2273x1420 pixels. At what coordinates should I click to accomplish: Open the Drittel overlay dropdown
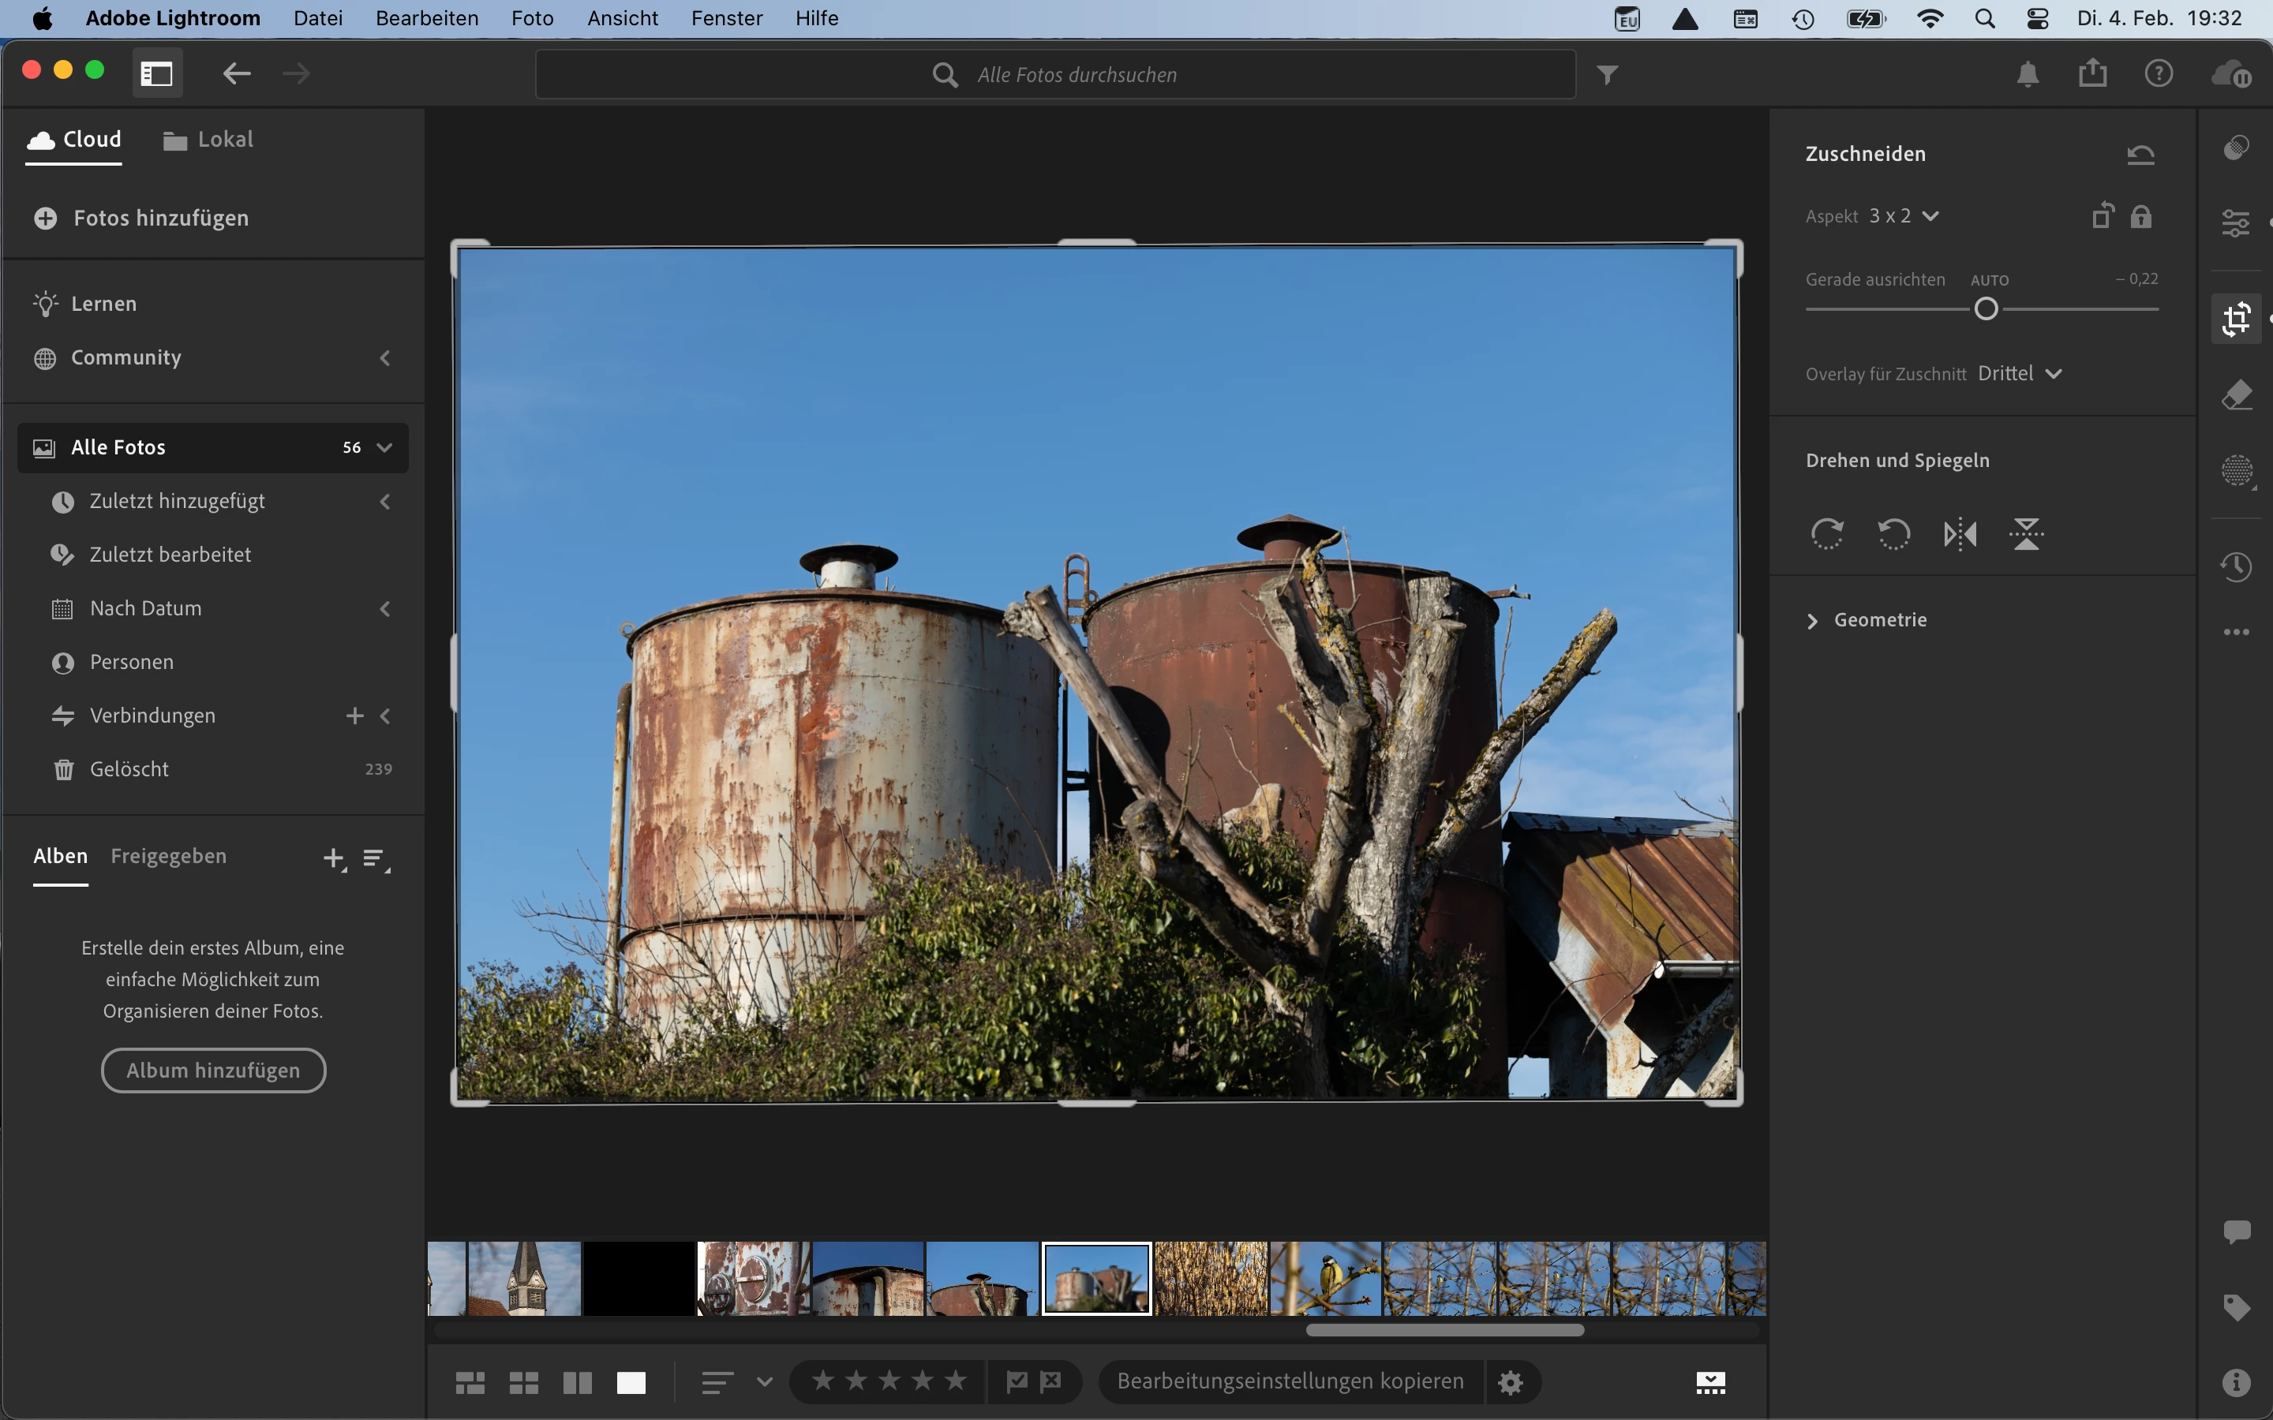[2020, 374]
